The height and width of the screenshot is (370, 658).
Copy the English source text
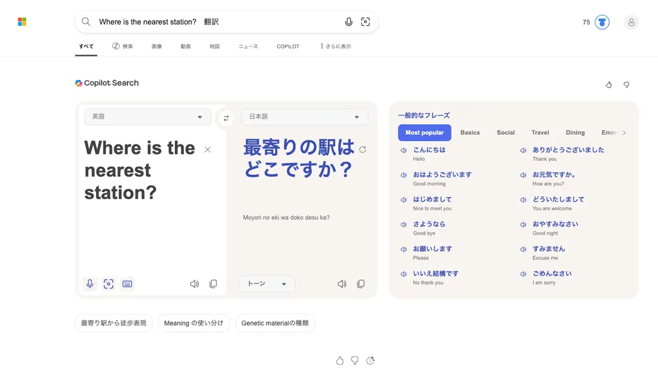pos(213,284)
